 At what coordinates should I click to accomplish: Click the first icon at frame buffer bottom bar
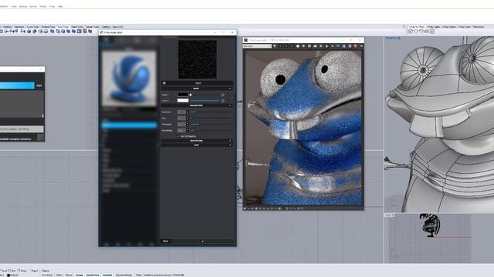click(245, 209)
